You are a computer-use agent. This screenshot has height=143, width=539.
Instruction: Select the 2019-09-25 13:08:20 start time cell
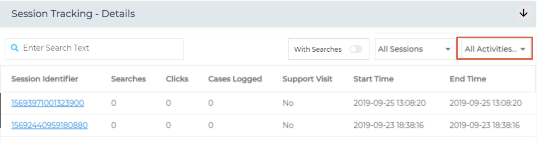coord(390,103)
